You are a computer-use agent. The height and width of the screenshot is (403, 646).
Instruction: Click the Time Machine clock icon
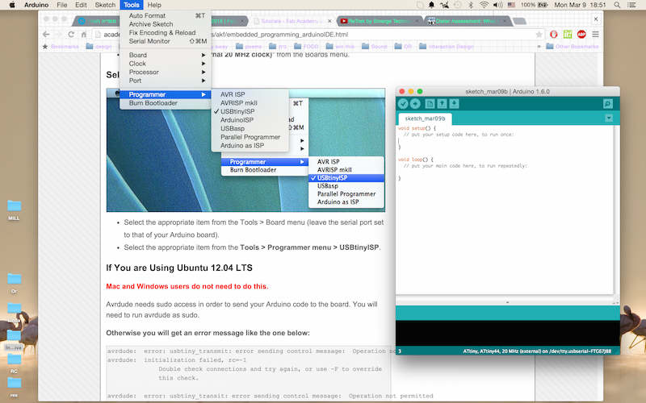458,5
